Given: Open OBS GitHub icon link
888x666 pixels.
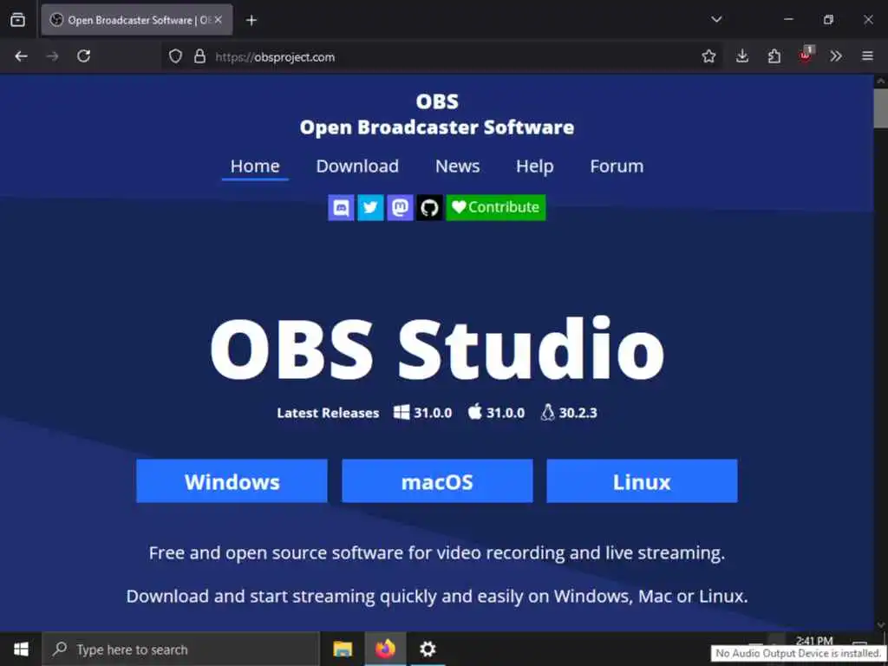Looking at the screenshot, I should pyautogui.click(x=429, y=208).
